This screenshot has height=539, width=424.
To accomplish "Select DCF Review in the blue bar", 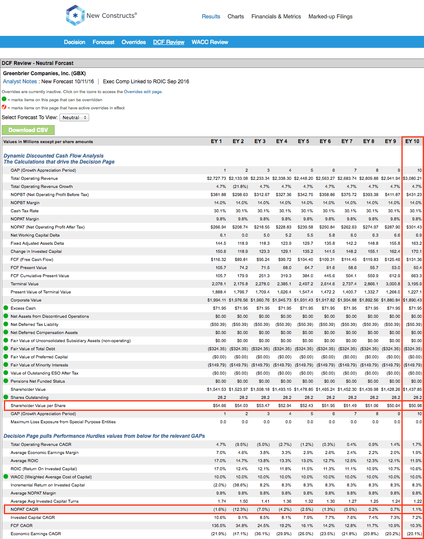I will point(169,42).
